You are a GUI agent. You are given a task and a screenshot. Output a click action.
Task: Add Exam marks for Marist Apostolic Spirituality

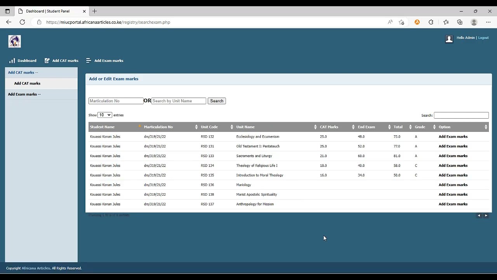click(x=453, y=194)
